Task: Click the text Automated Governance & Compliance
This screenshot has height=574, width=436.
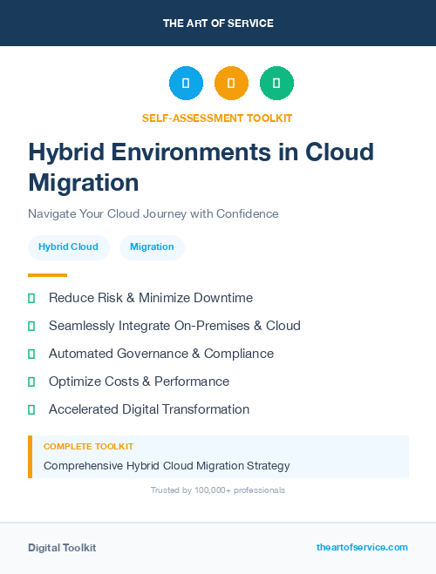Action: (x=161, y=354)
